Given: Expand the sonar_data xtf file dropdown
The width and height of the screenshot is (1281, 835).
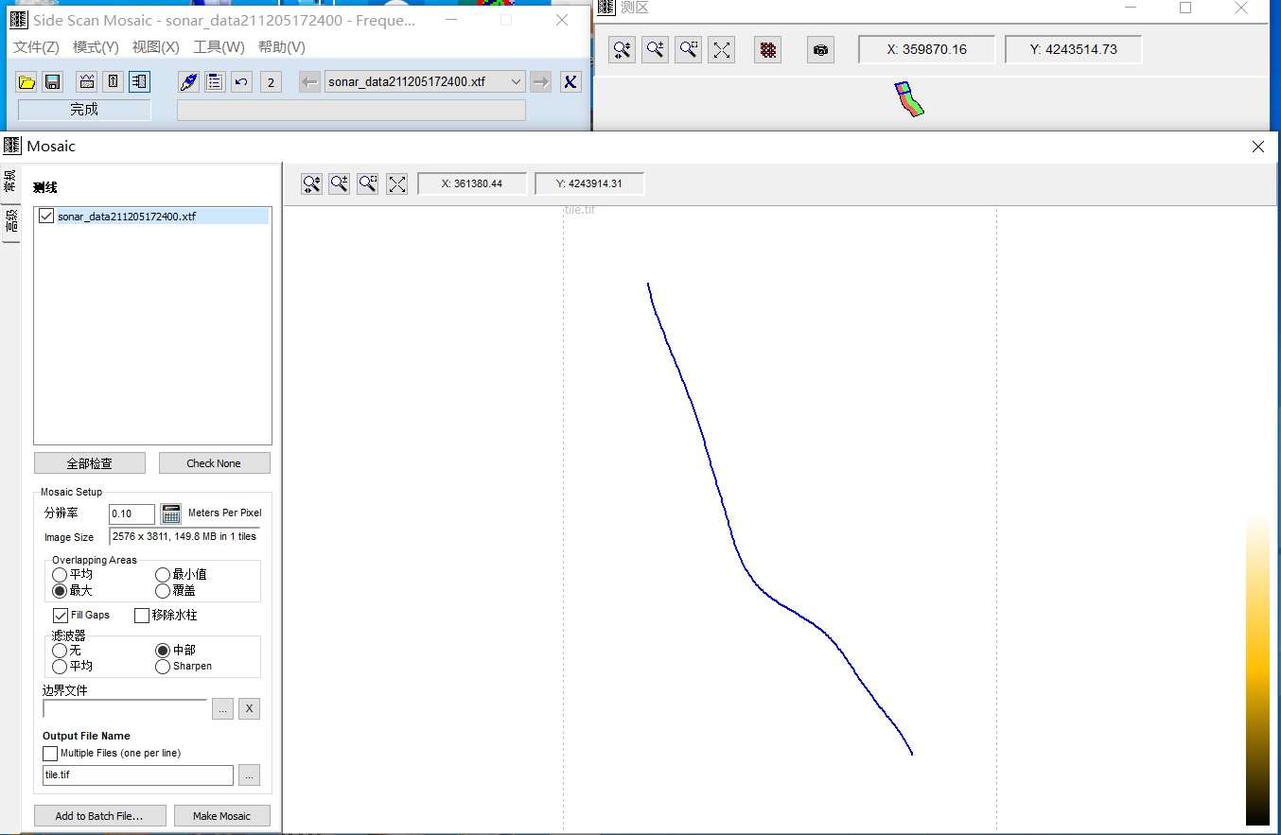Looking at the screenshot, I should (516, 82).
